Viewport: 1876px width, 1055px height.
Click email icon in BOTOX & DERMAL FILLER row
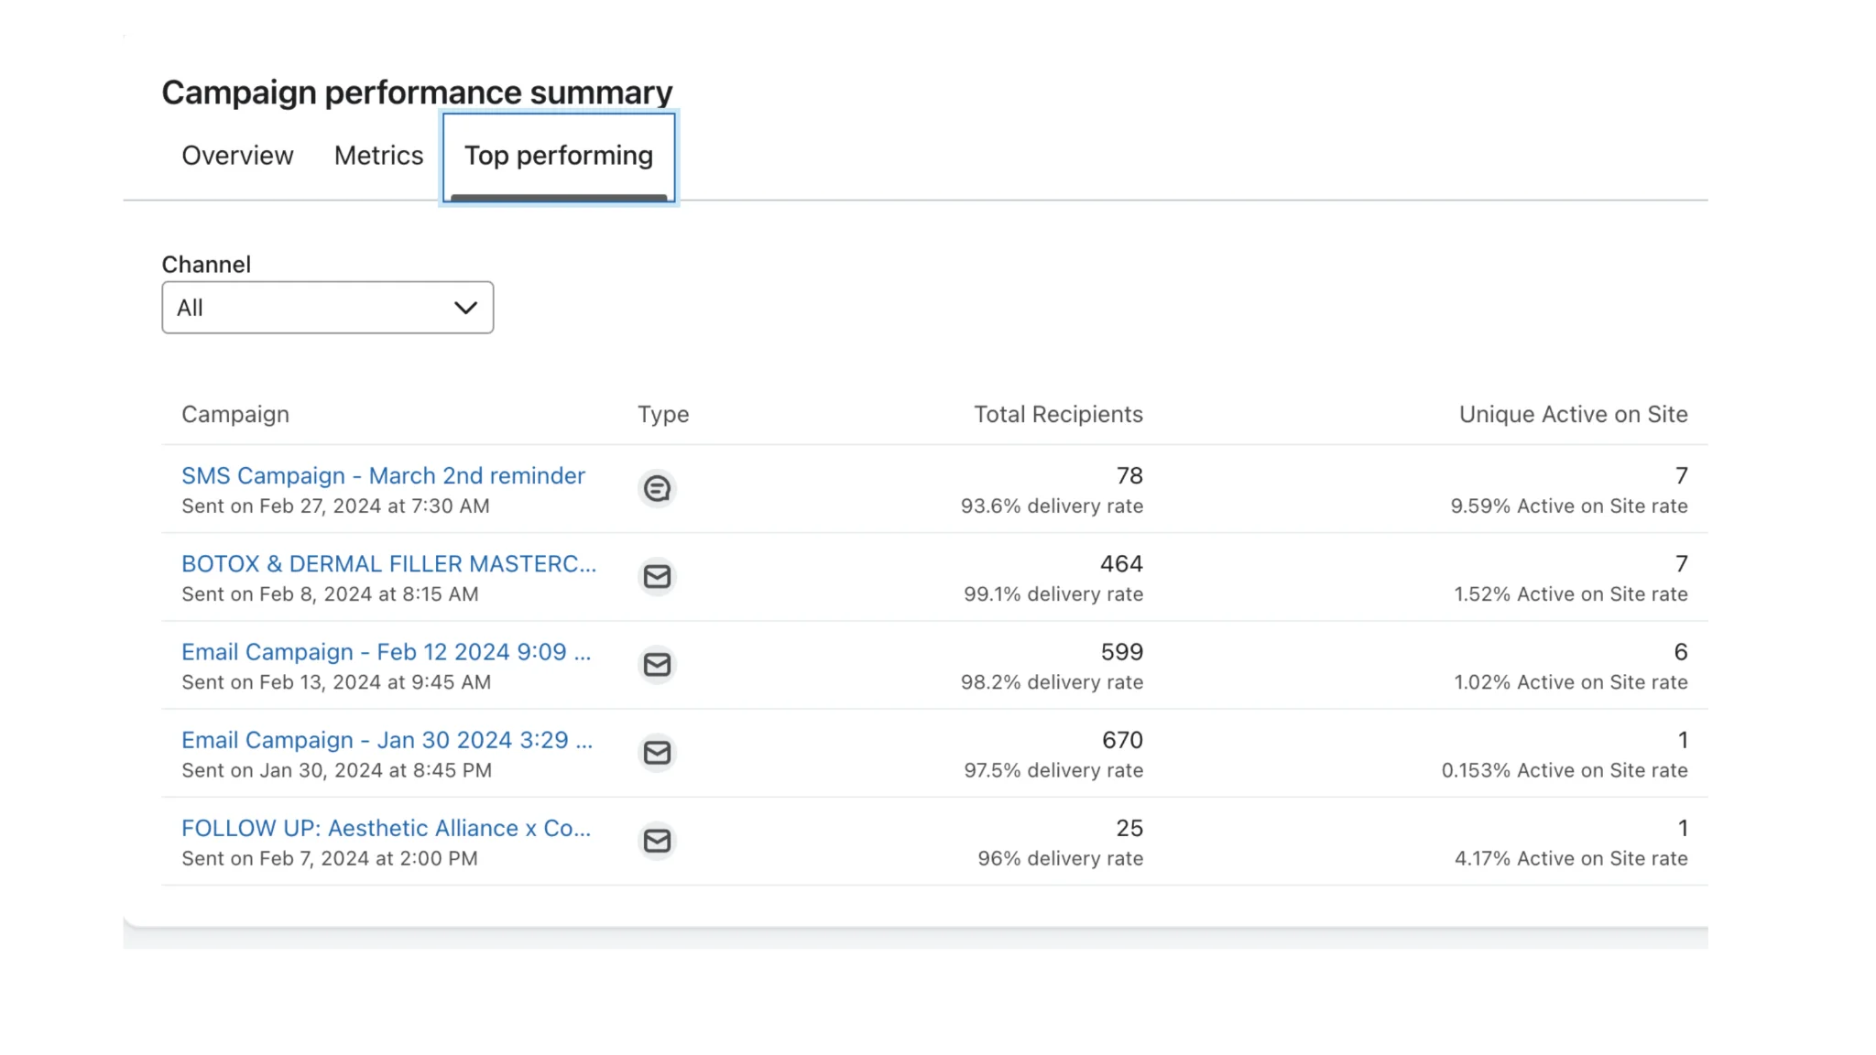[657, 577]
